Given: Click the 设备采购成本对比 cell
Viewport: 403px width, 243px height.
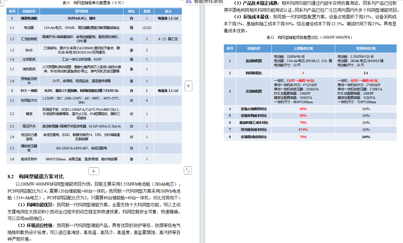Looking at the screenshot, I should point(254,116).
